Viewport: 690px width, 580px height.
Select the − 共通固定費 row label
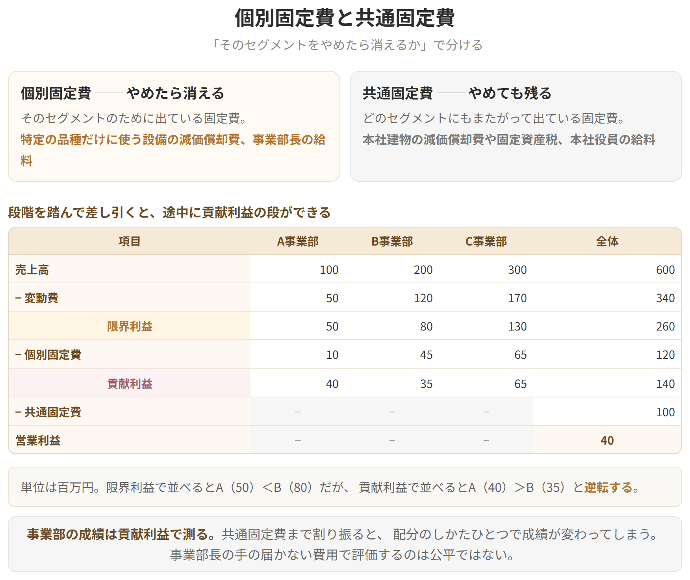coord(48,412)
